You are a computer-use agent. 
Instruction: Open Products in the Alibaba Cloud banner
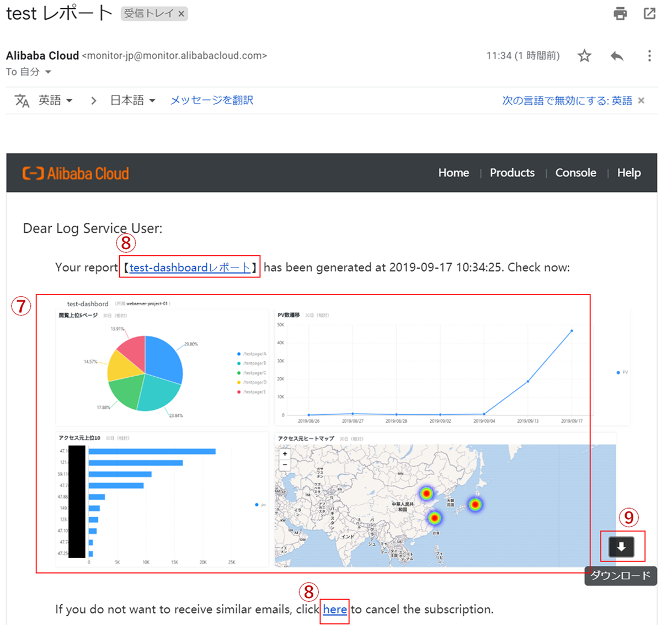(512, 173)
